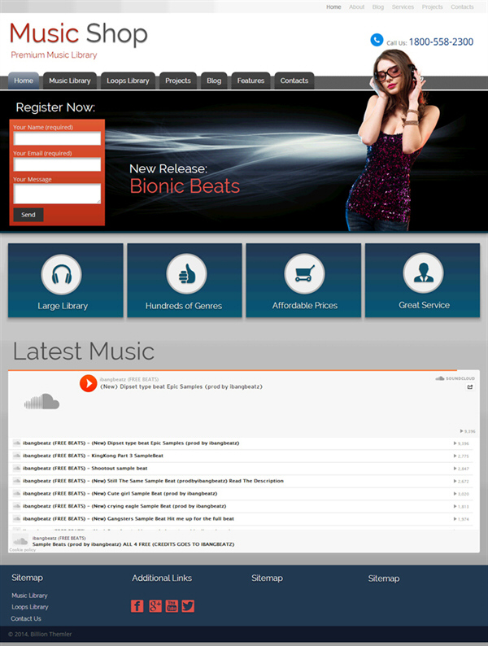Click the ibangbeatz (FREE BEATS) artist name in player header
The image size is (488, 646).
[129, 379]
